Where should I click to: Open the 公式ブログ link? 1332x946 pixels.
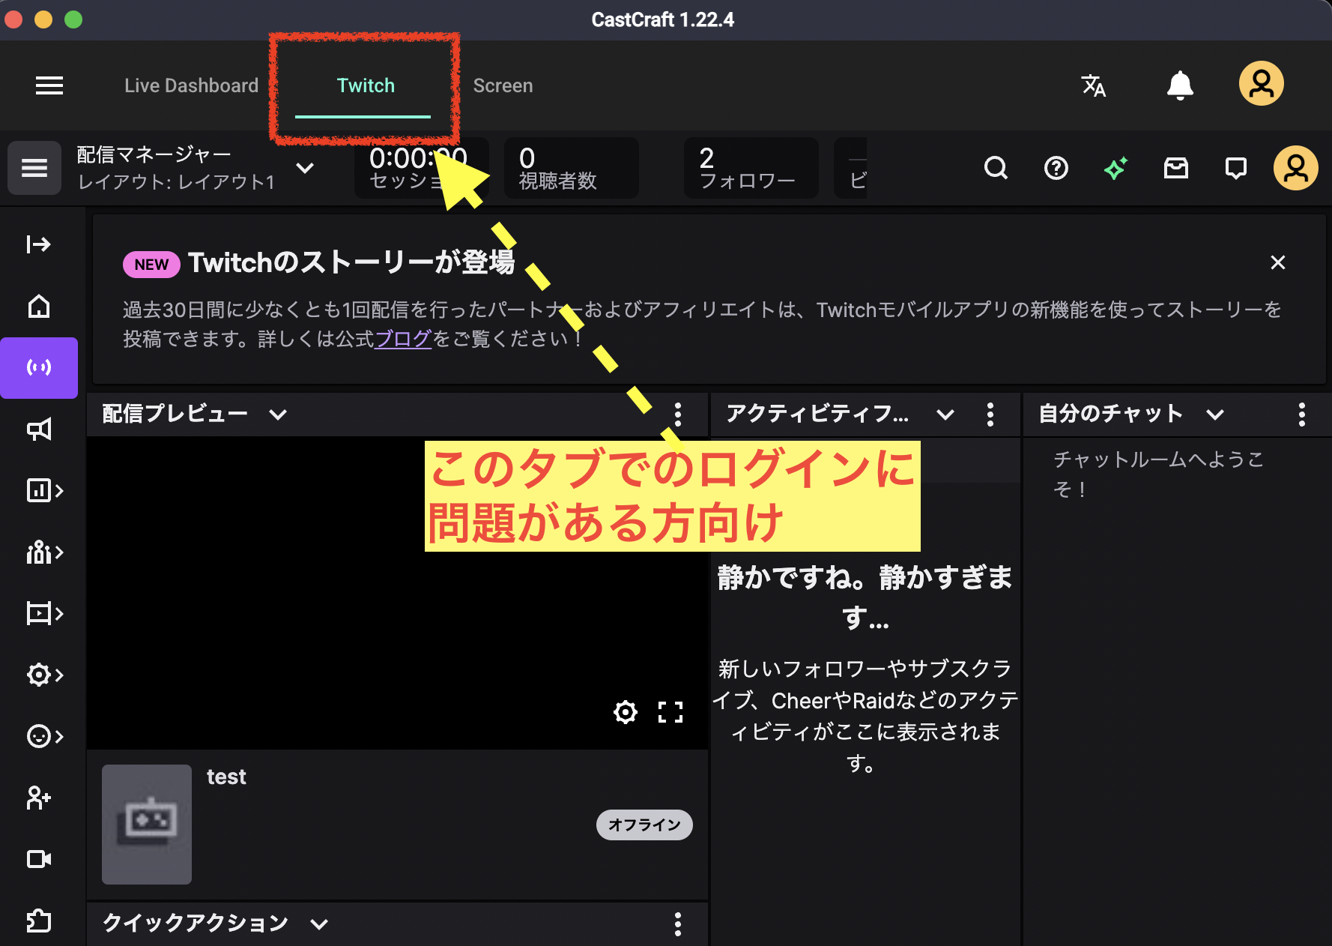coord(403,339)
